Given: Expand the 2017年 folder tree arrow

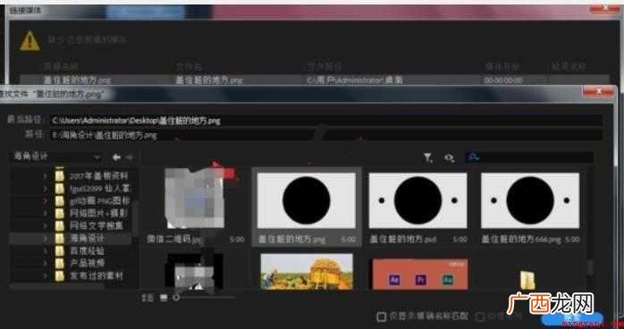Looking at the screenshot, I should click(46, 176).
